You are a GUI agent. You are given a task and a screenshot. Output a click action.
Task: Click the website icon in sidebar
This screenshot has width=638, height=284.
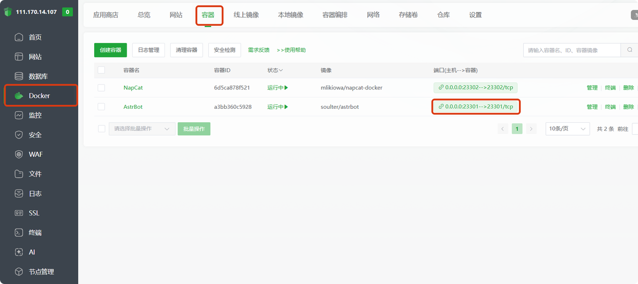click(19, 56)
